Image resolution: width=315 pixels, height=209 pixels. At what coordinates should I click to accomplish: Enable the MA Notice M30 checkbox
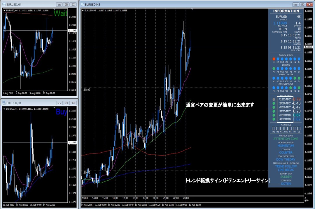[x=286, y=128]
